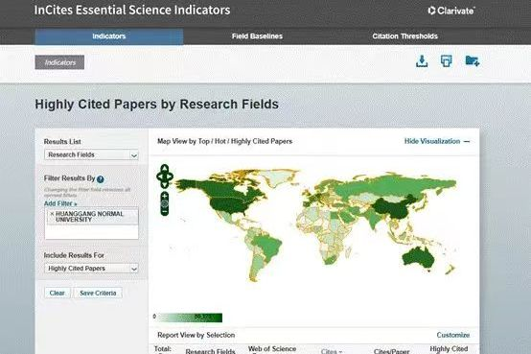Click the Clear button
This screenshot has width=531, height=354.
[x=58, y=293]
